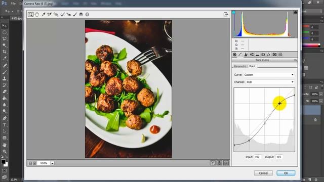Click the 12.8% zoom level field
The width and height of the screenshot is (324, 182).
[x=44, y=163]
